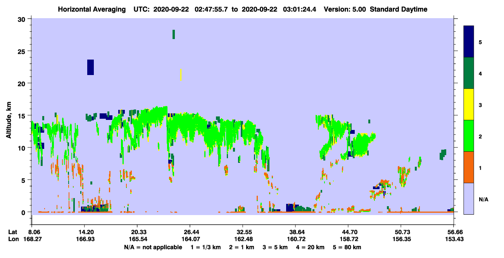Screen dimensions: 504x258
Task: Click longitude value 158.72
Action: point(349,239)
